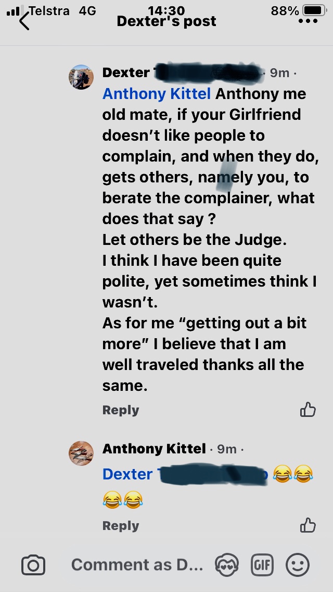View Anthony Kittel's profile picture thumbnail

pyautogui.click(x=81, y=453)
